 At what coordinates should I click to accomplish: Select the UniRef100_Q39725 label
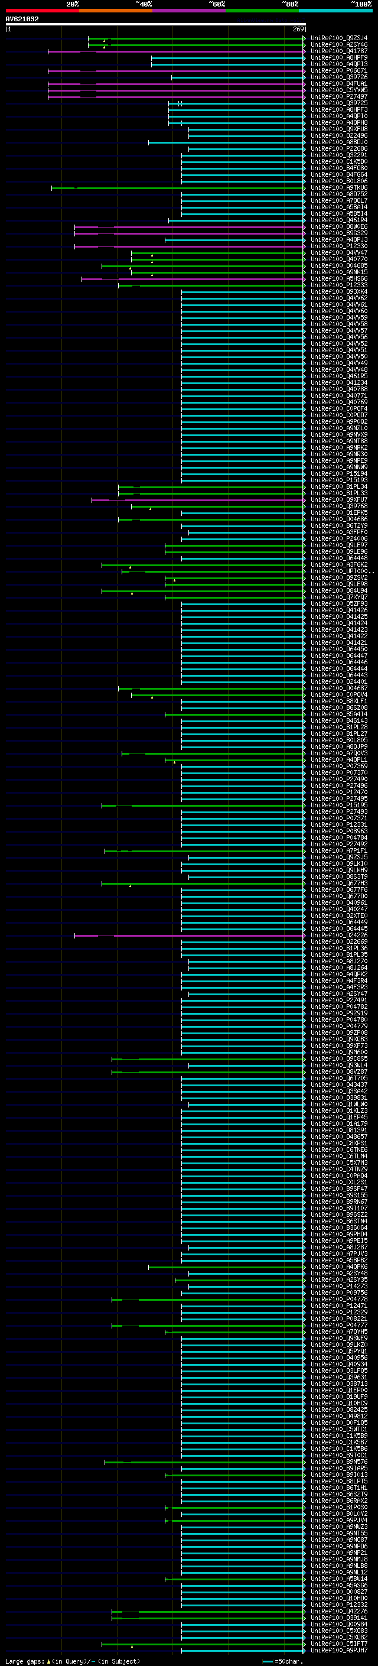(x=338, y=103)
